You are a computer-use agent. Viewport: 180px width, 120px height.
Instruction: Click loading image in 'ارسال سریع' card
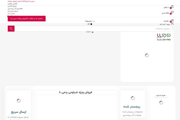tap(19, 100)
